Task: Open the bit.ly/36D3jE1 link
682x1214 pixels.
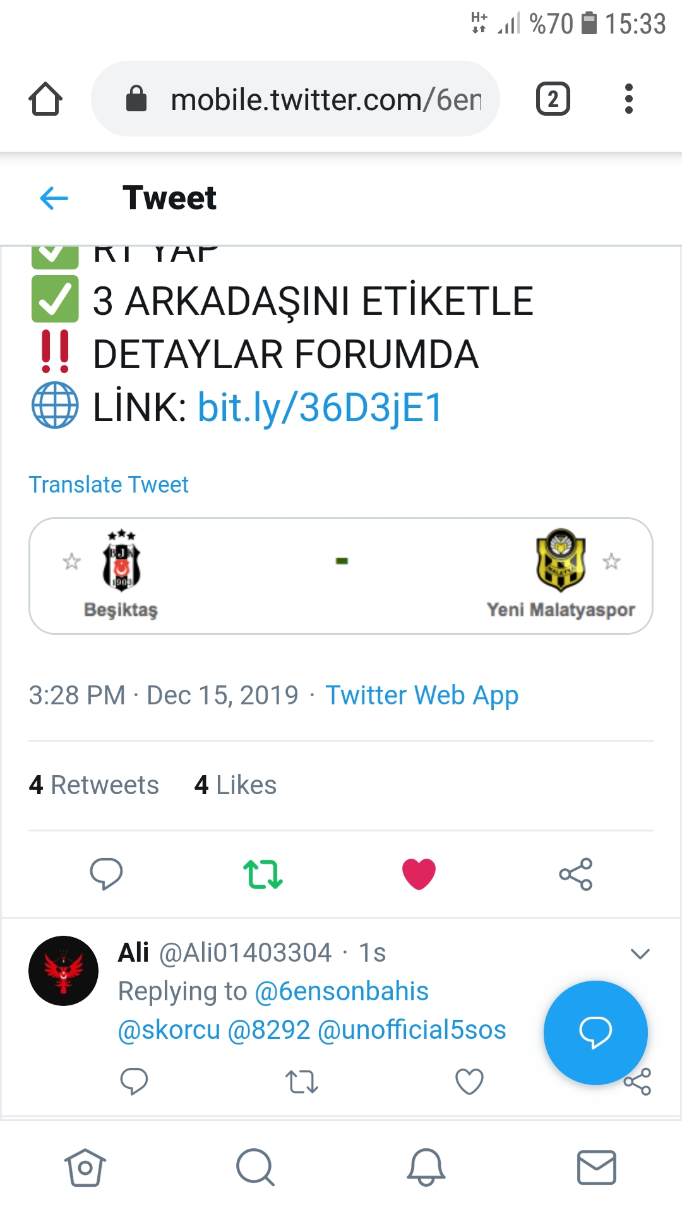Action: pos(320,407)
